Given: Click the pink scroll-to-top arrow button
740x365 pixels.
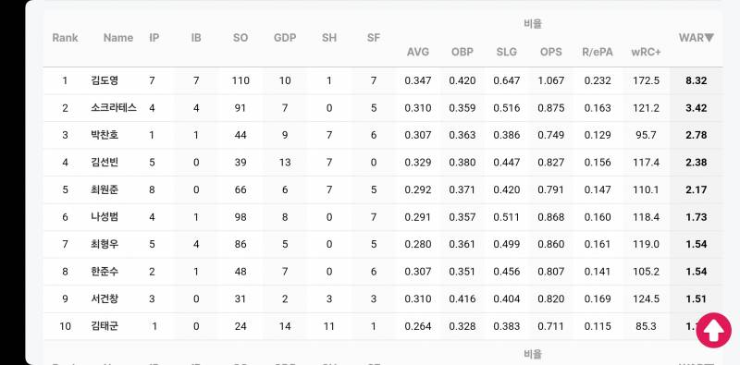Looking at the screenshot, I should coord(713,331).
